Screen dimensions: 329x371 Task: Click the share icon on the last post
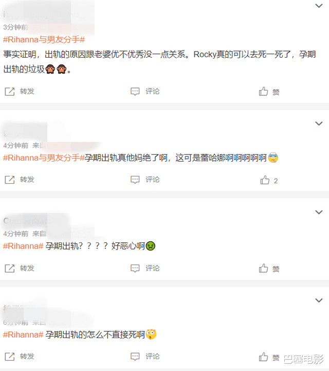[10, 357]
